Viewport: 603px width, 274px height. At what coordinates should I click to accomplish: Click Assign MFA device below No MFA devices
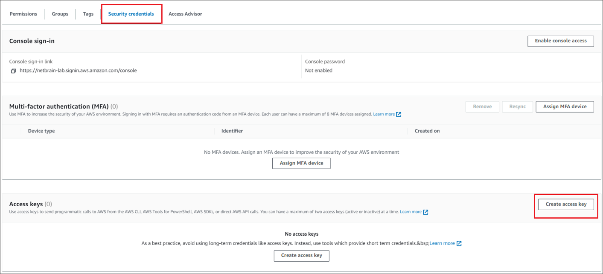point(301,163)
